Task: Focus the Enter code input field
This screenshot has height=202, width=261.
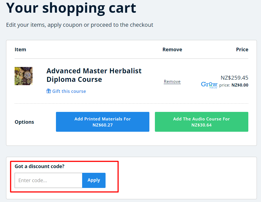Action: tap(49, 181)
